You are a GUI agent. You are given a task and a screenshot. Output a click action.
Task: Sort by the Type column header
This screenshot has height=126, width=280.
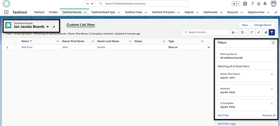pos(171,41)
